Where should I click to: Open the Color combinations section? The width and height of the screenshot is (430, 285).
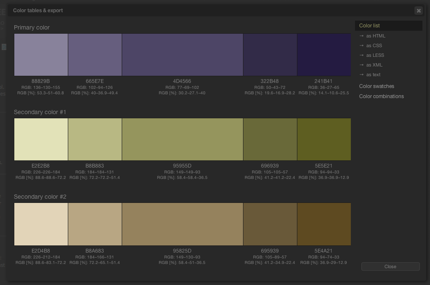click(x=381, y=96)
